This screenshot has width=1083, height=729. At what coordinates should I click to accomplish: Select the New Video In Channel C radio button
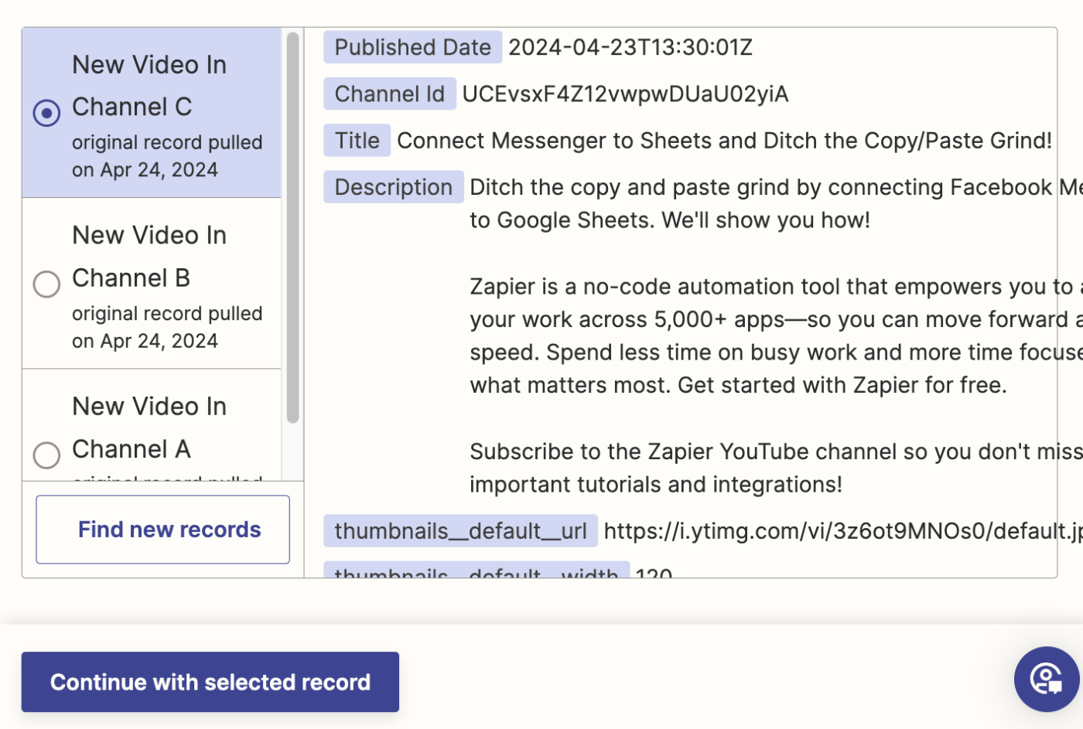pos(46,113)
